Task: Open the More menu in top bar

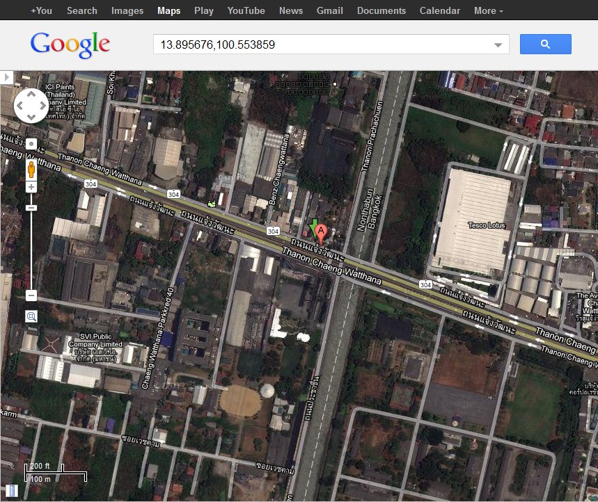Action: pos(488,10)
